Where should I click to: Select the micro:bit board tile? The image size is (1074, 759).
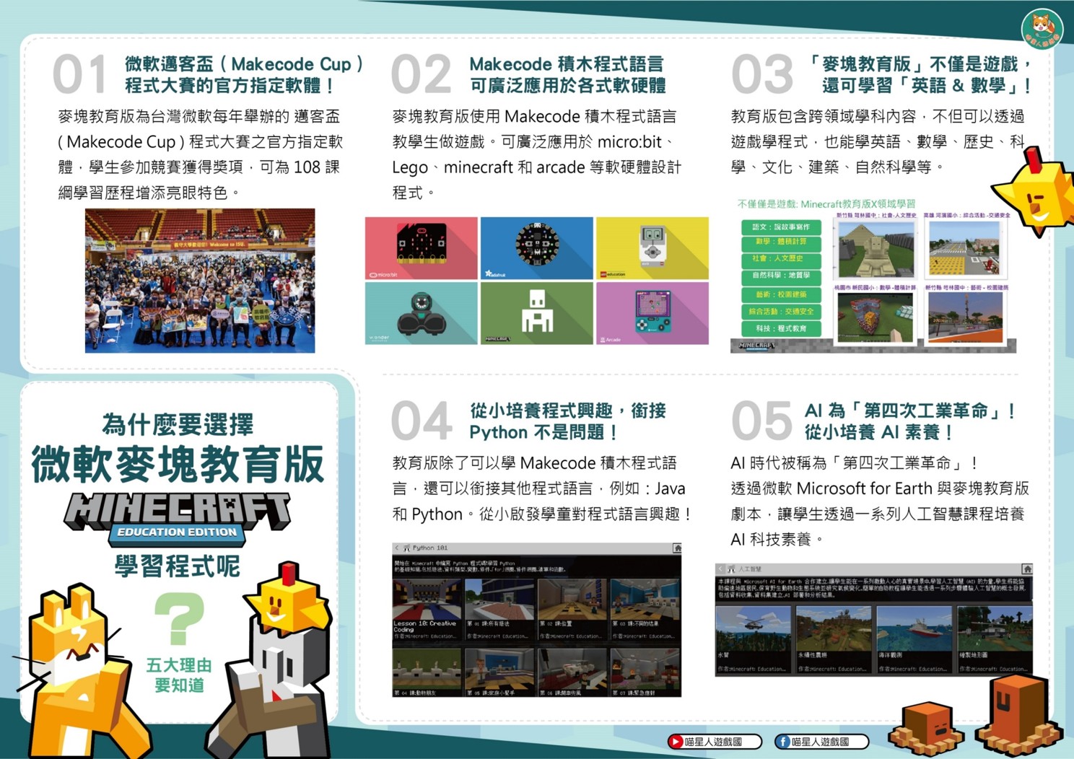[x=422, y=248]
